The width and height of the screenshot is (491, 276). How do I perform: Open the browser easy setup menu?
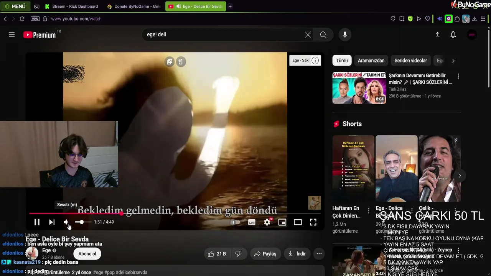tap(483, 18)
